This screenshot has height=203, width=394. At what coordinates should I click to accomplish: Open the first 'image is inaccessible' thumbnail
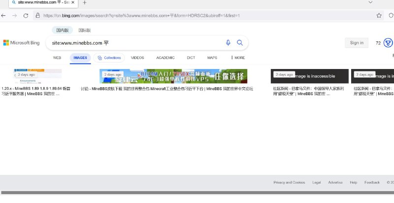coord(310,76)
